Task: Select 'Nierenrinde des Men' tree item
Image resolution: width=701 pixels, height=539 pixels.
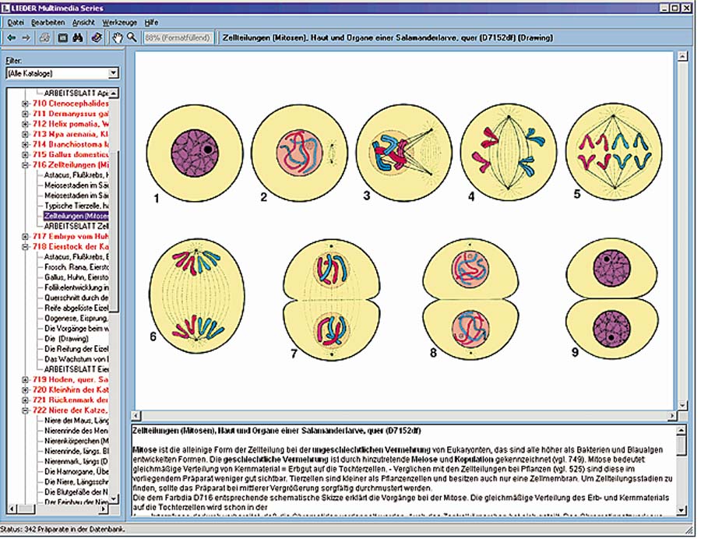Action: 76,431
